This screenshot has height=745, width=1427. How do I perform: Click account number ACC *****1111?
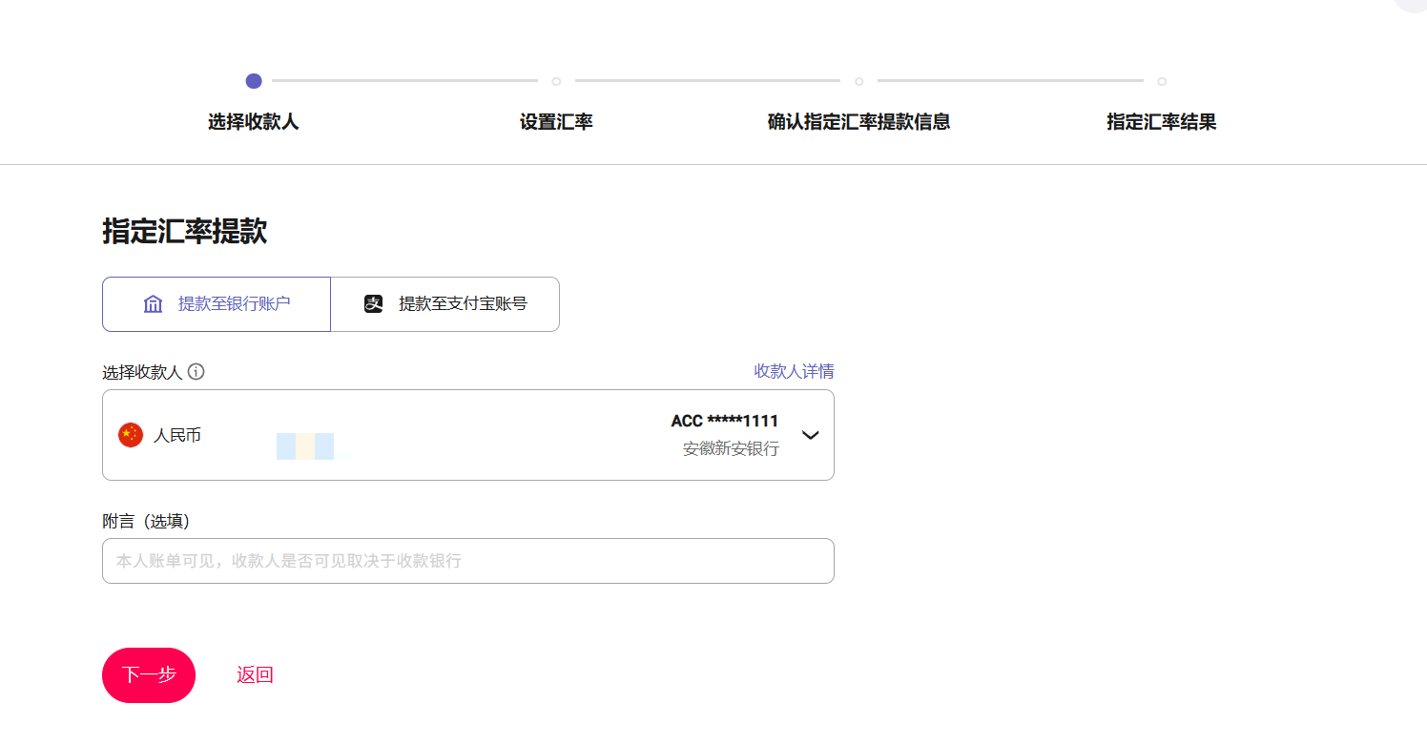(724, 421)
